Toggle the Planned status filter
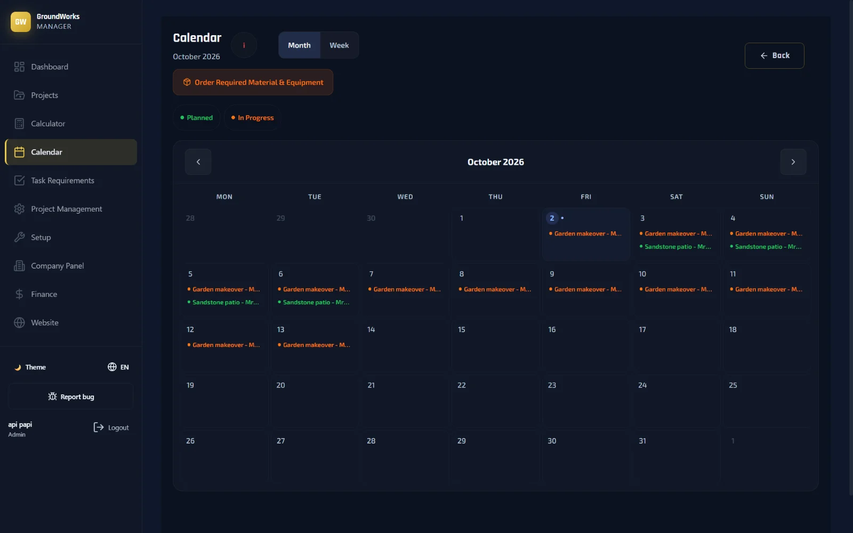The width and height of the screenshot is (853, 533). coord(196,118)
